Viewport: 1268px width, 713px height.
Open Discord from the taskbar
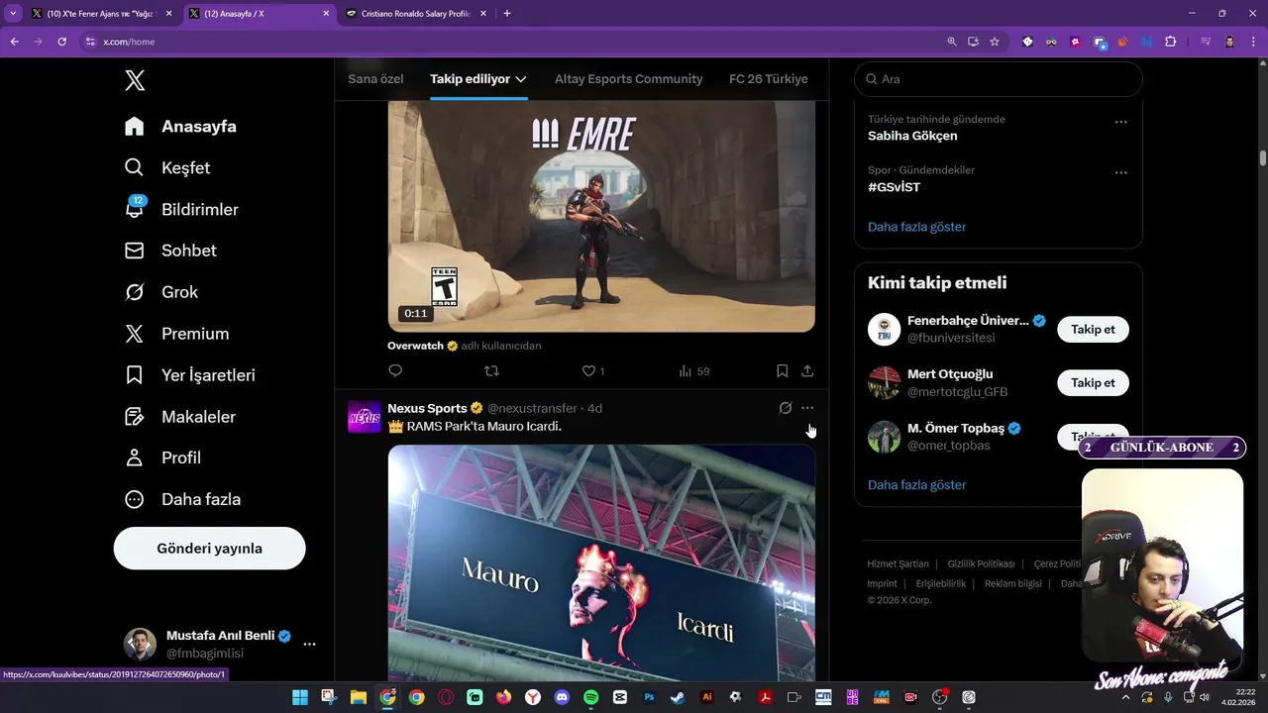(562, 697)
